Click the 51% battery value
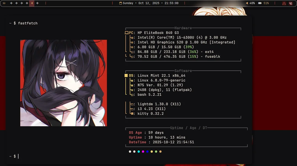The image size is (297, 166). 266,3
